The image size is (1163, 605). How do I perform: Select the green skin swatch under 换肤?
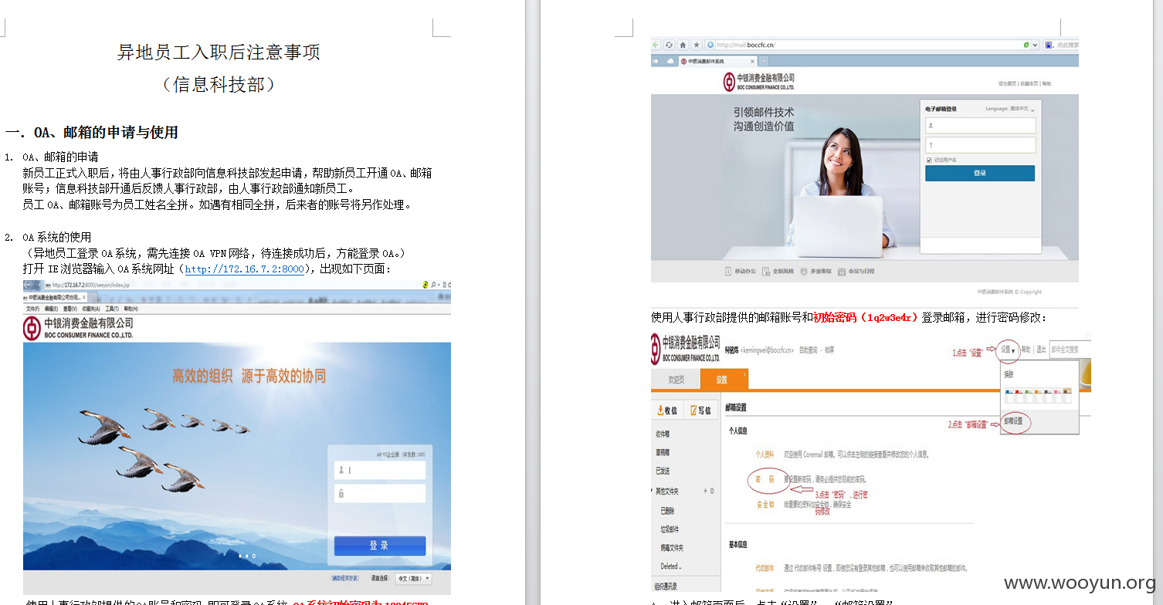1029,396
